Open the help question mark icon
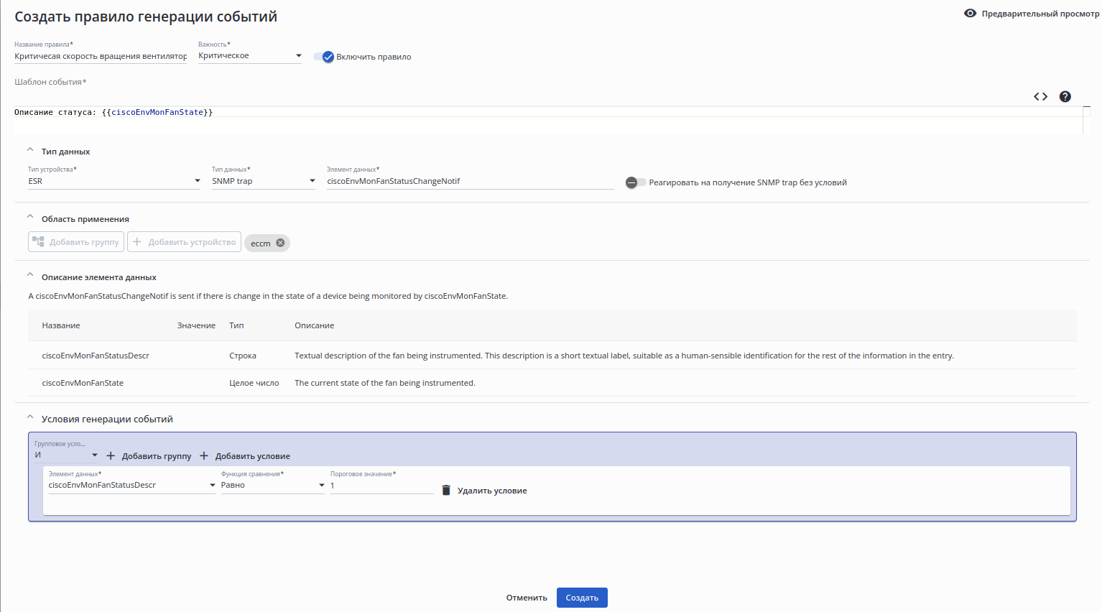Image resolution: width=1102 pixels, height=612 pixels. pyautogui.click(x=1065, y=96)
